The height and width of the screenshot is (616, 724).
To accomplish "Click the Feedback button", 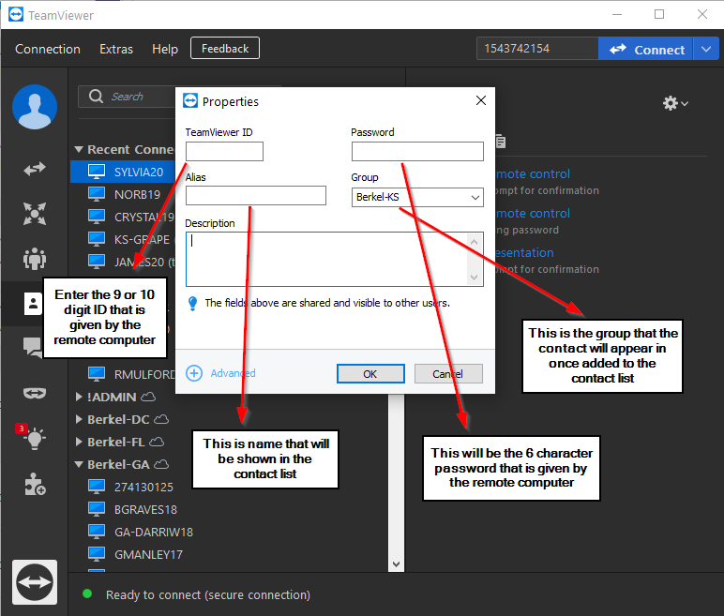I will [x=225, y=49].
